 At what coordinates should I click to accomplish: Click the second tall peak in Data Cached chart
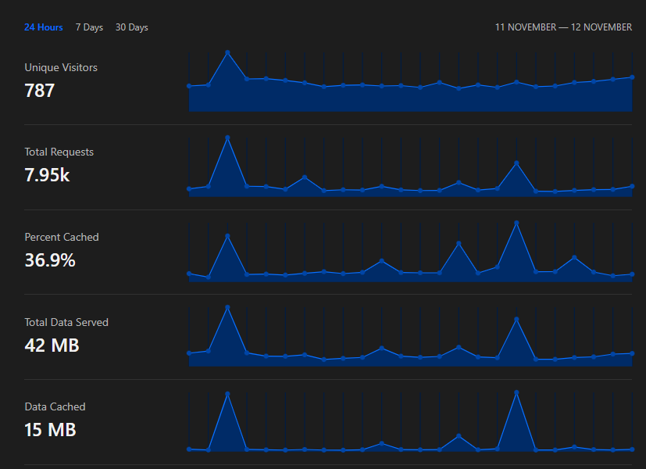[x=516, y=392]
